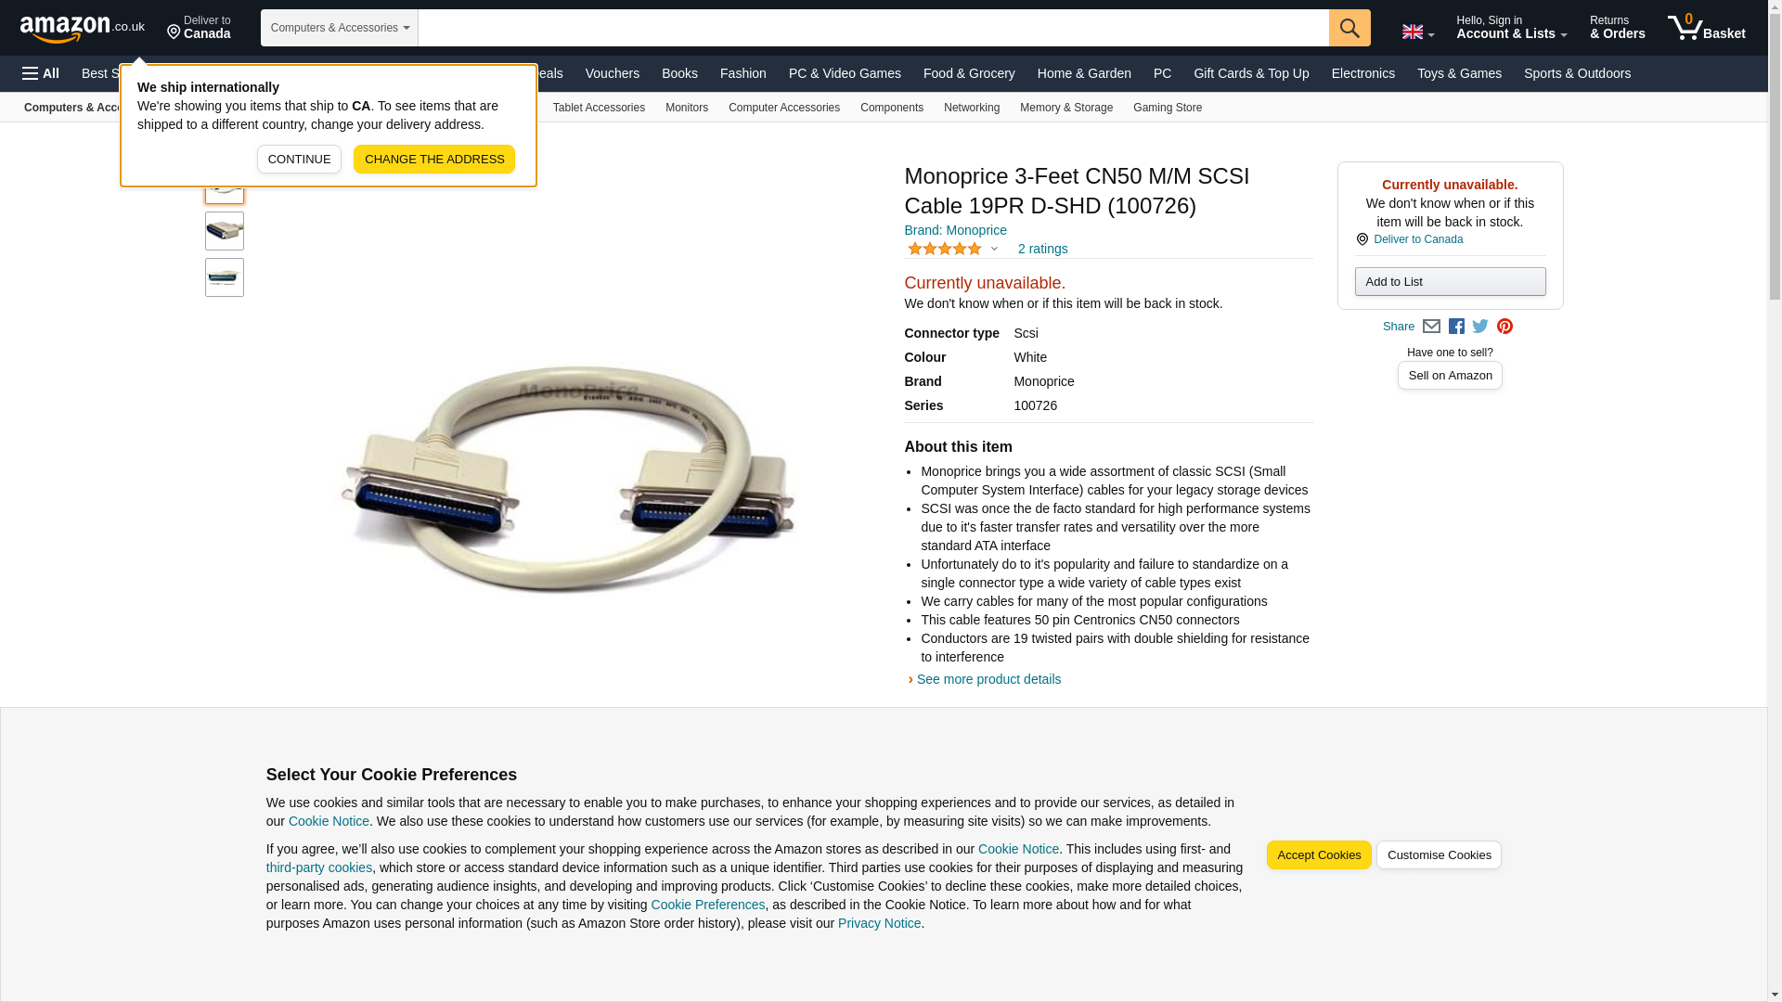
Task: Open Account & Lists menu
Action: click(1511, 28)
